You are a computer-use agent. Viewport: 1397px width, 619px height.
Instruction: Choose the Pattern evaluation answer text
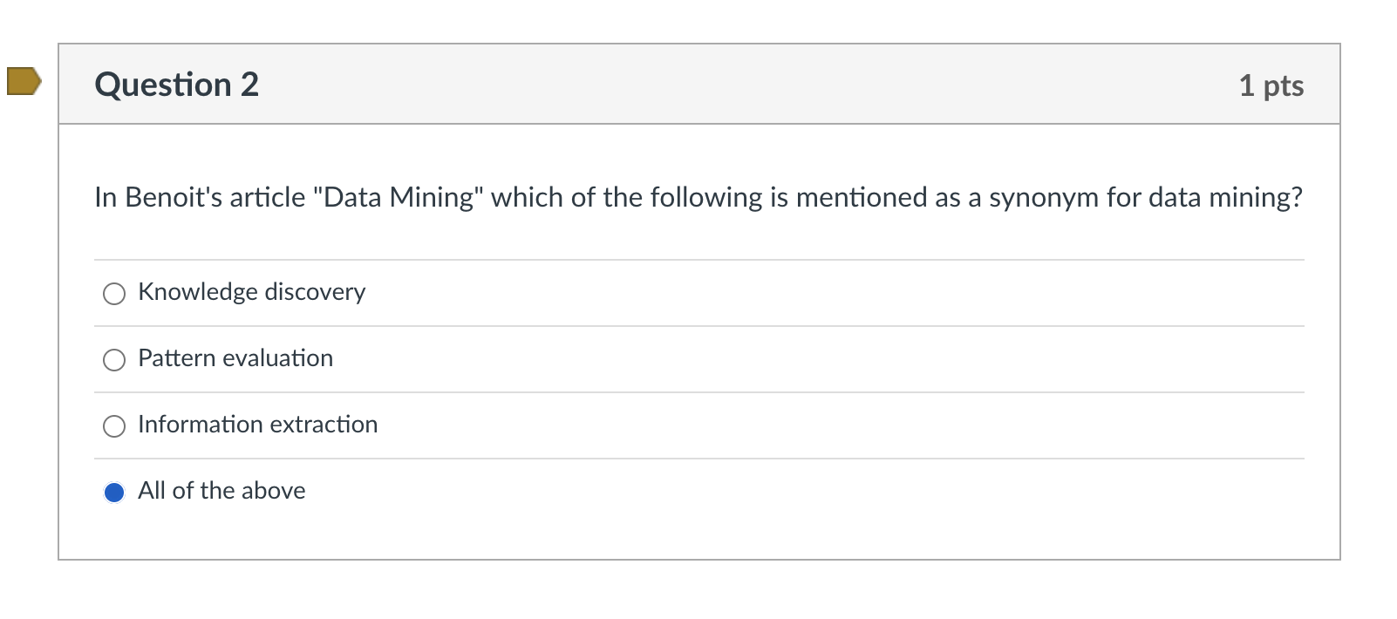point(235,358)
